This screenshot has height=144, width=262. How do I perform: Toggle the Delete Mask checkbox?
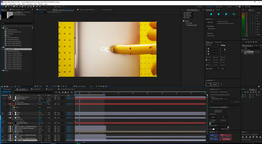pos(207,36)
